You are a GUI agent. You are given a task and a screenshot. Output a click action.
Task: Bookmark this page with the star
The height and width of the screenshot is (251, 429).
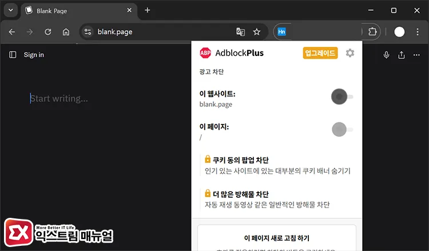[x=257, y=32]
